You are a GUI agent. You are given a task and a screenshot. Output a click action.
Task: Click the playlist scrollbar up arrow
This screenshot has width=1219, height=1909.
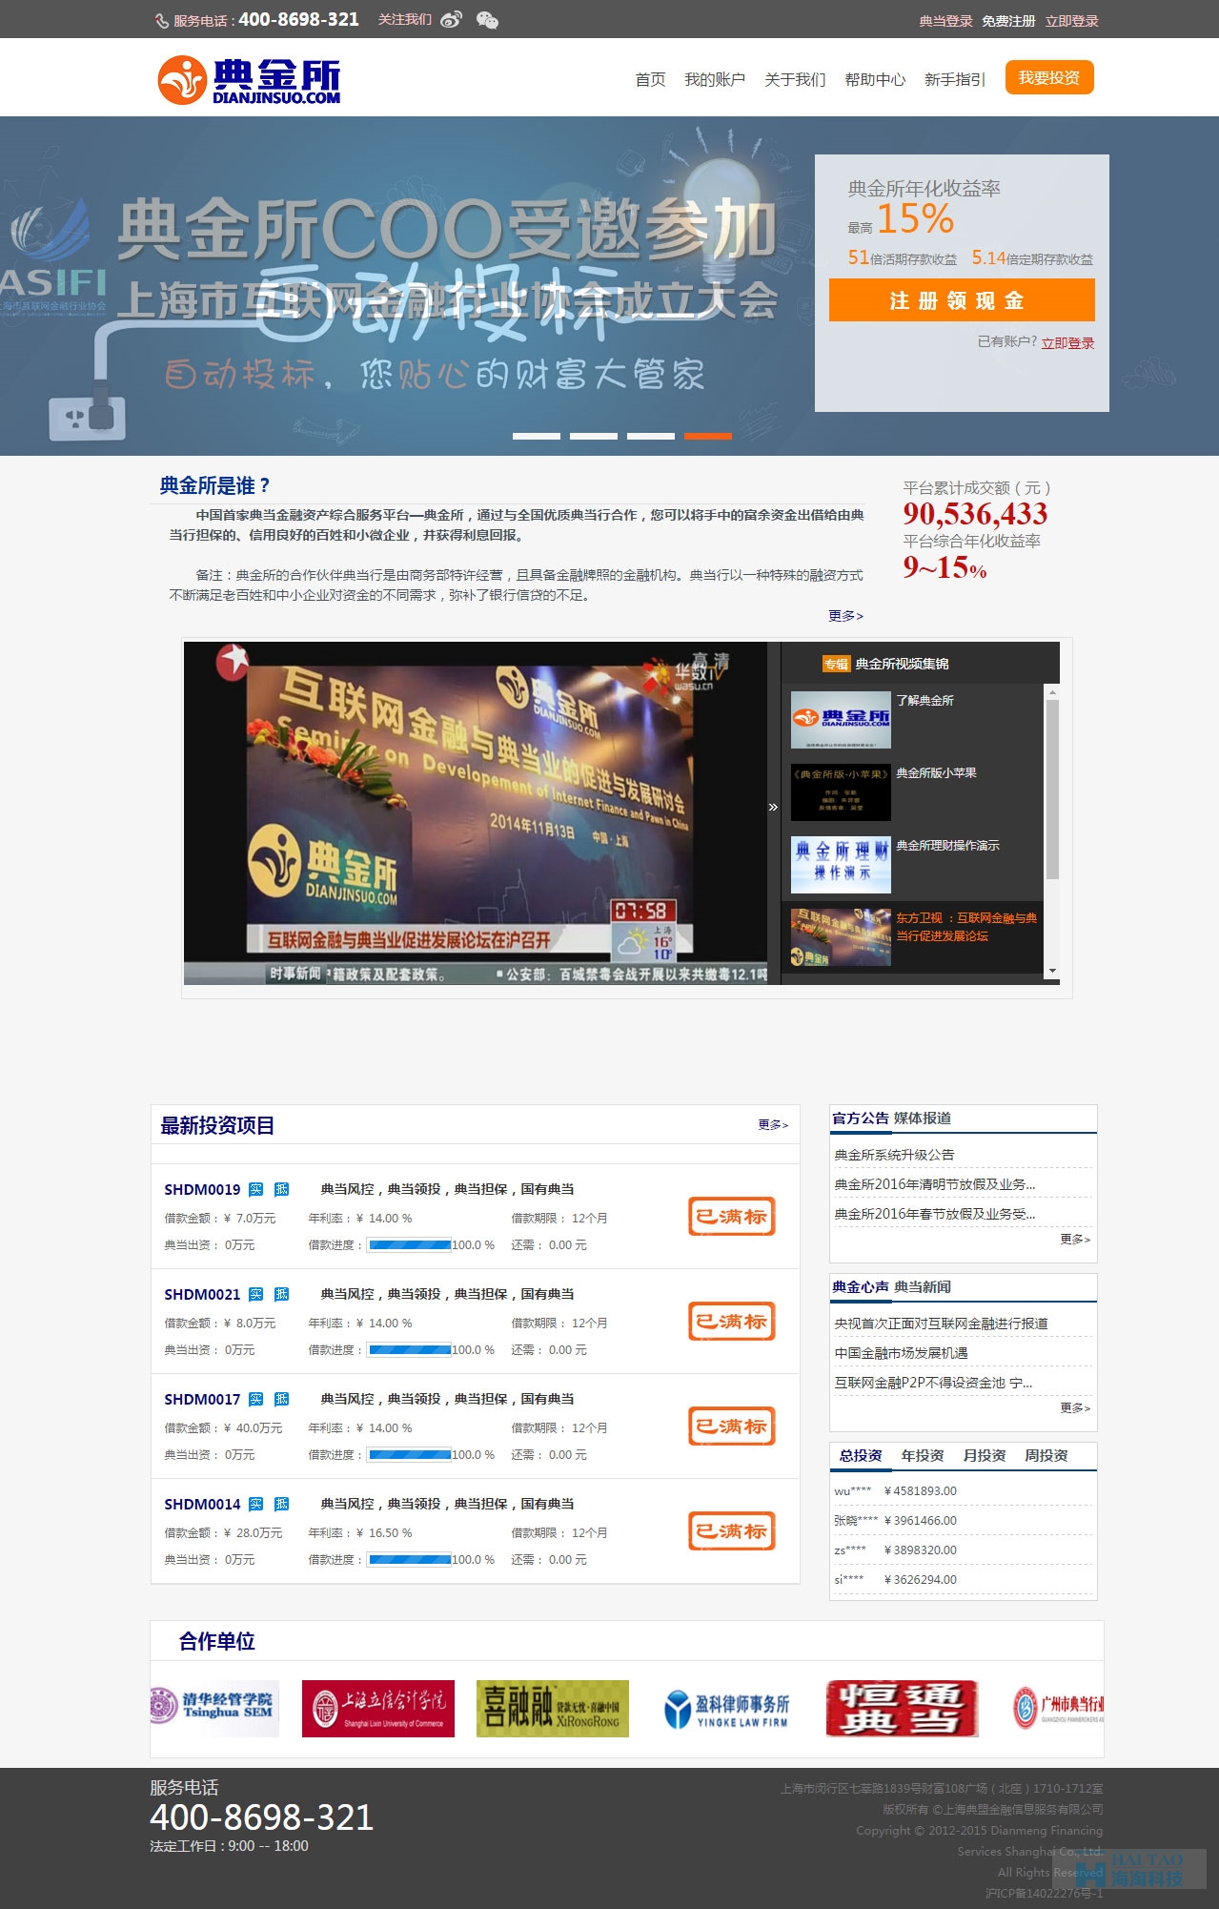[1052, 691]
